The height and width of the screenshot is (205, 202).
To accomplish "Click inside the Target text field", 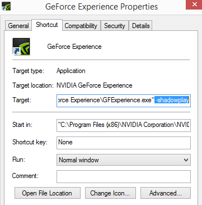I will point(124,101).
